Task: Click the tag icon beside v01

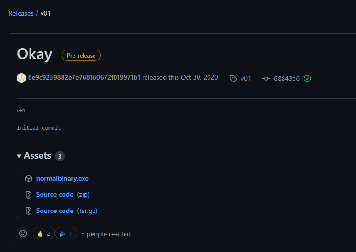Action: 233,79
